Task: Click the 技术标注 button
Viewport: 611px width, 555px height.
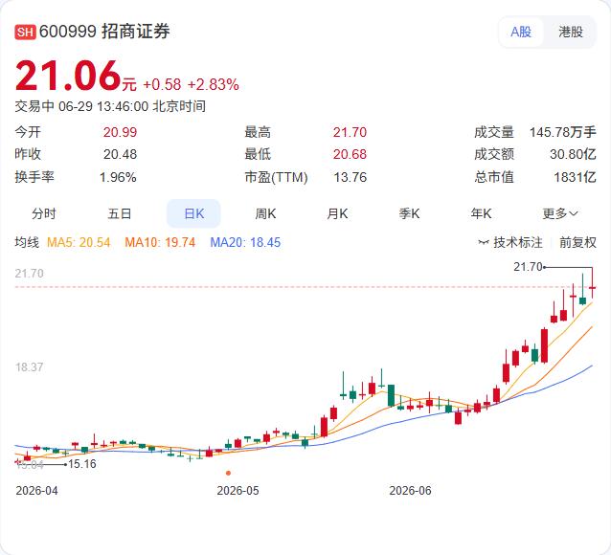Action: point(510,243)
